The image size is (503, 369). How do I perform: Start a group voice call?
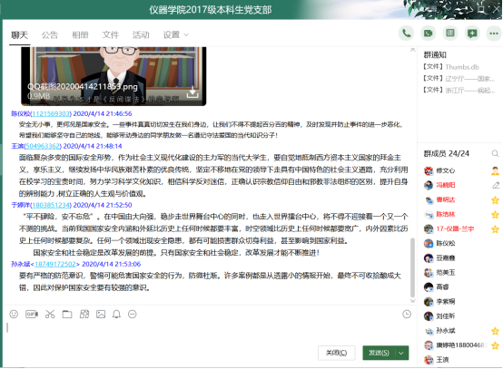tap(406, 34)
